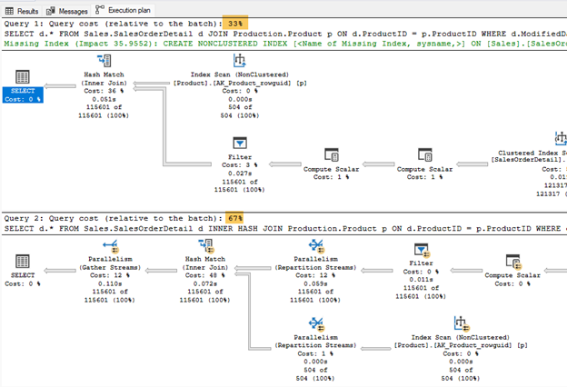
Task: Click Hash Match Cost: 48 % label
Action: coord(205,275)
